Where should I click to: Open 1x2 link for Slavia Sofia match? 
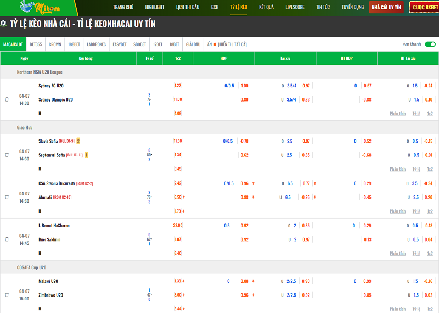(x=430, y=169)
